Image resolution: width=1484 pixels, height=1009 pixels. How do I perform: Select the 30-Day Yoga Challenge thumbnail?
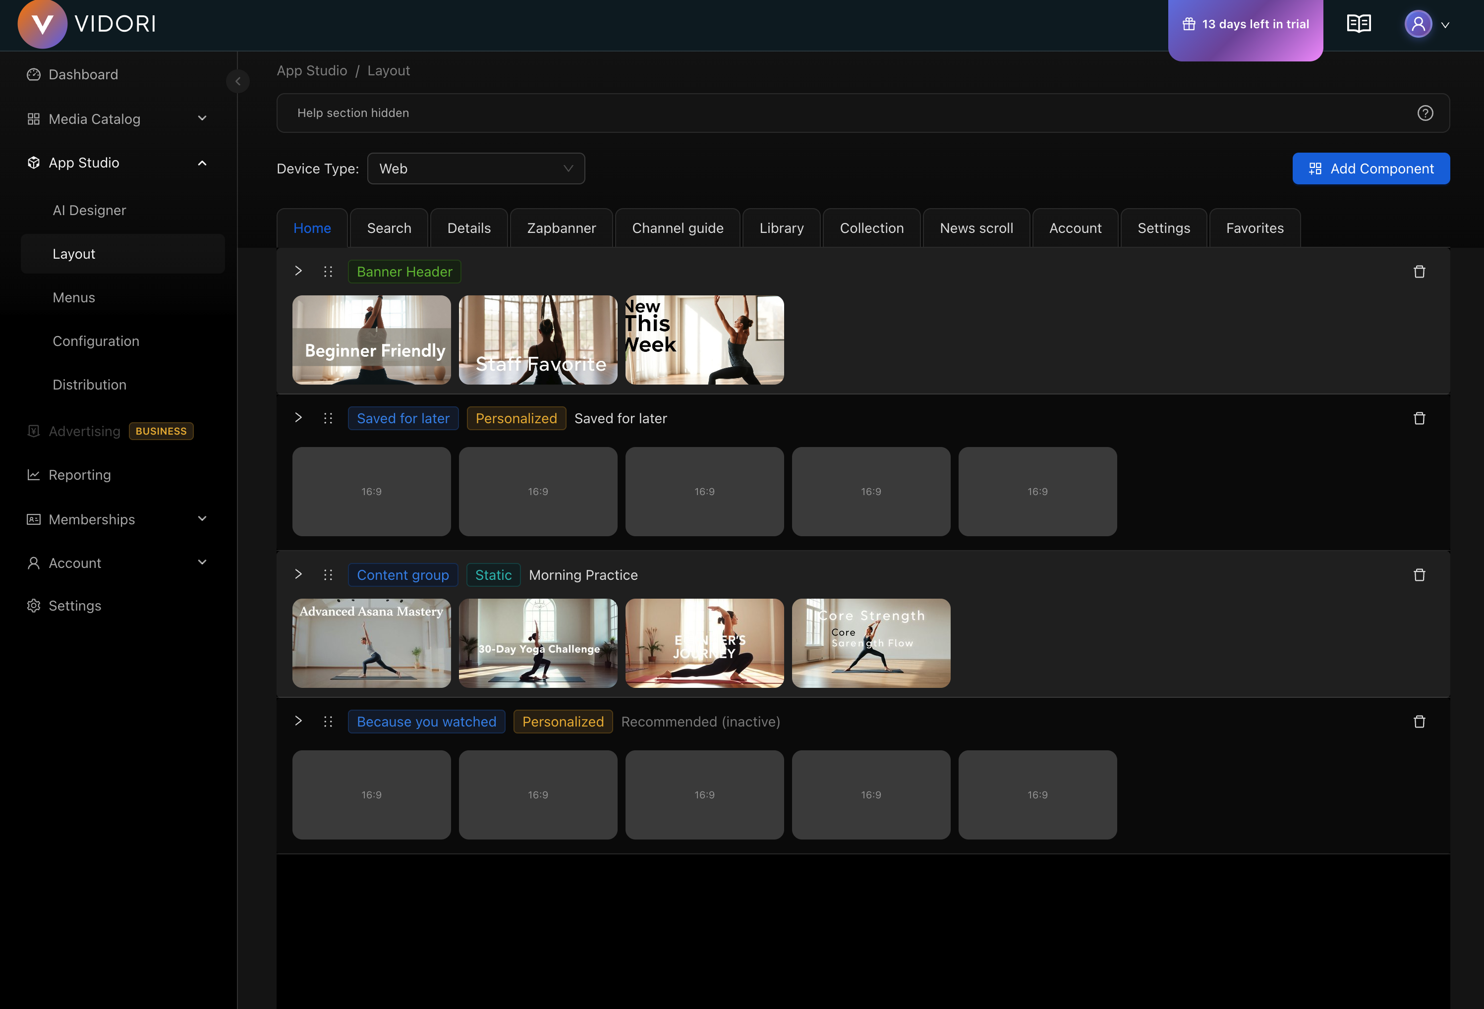pyautogui.click(x=538, y=643)
